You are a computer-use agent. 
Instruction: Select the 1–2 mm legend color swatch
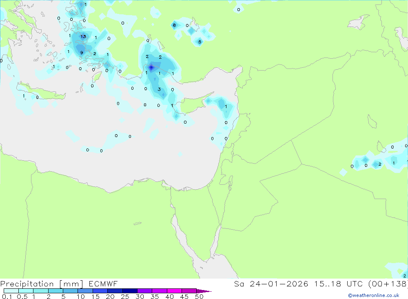pos(40,291)
